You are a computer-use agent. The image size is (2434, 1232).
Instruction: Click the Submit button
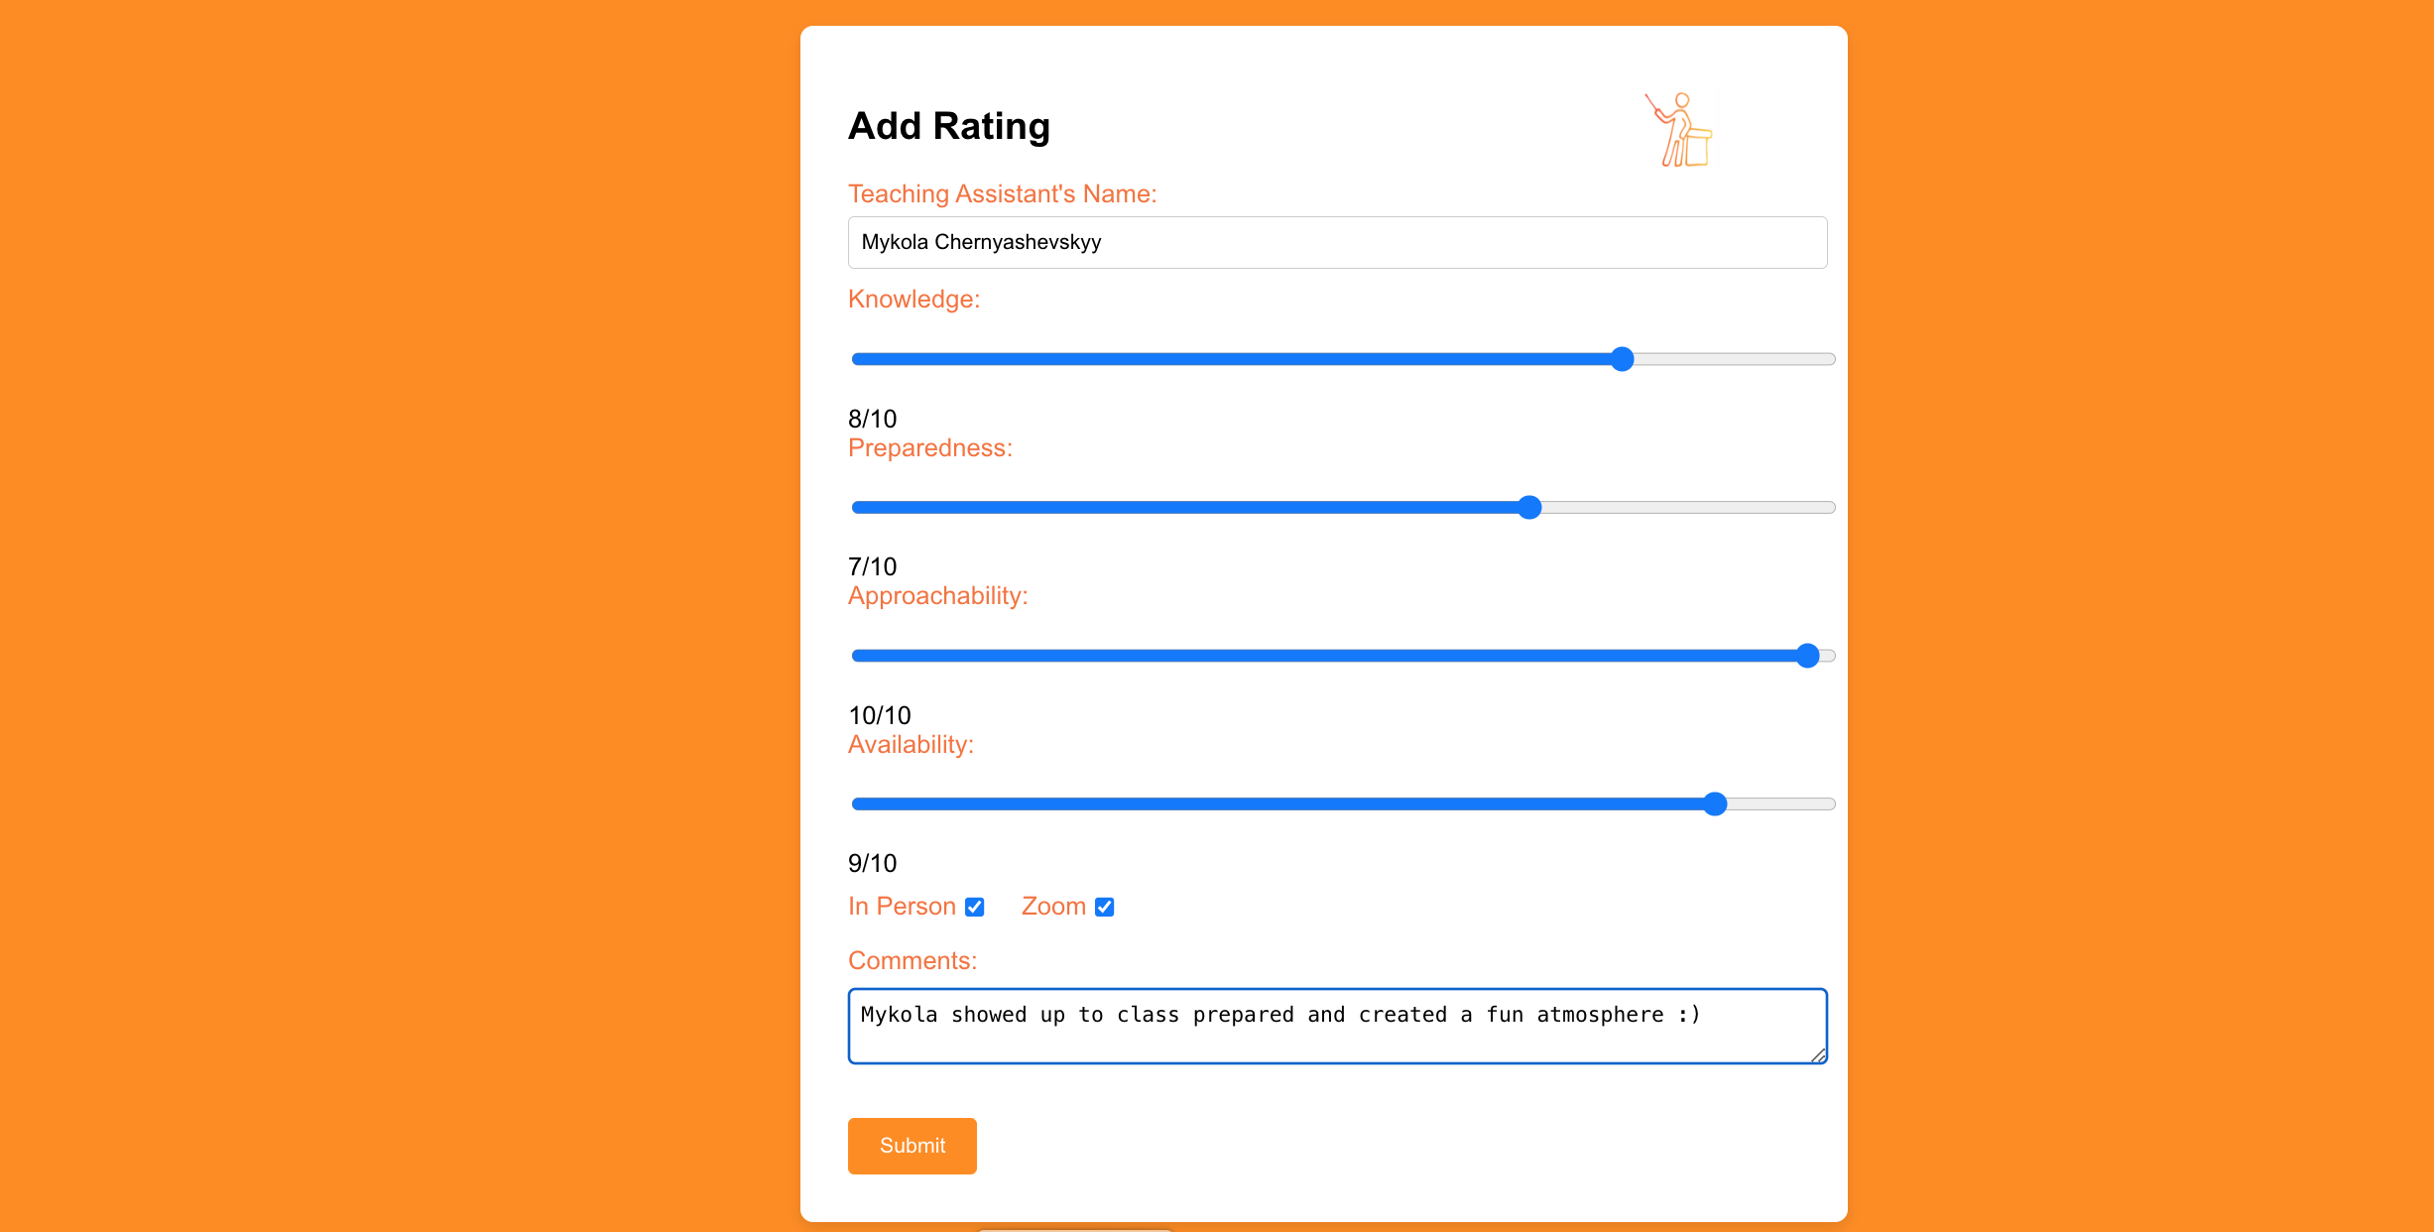click(912, 1146)
